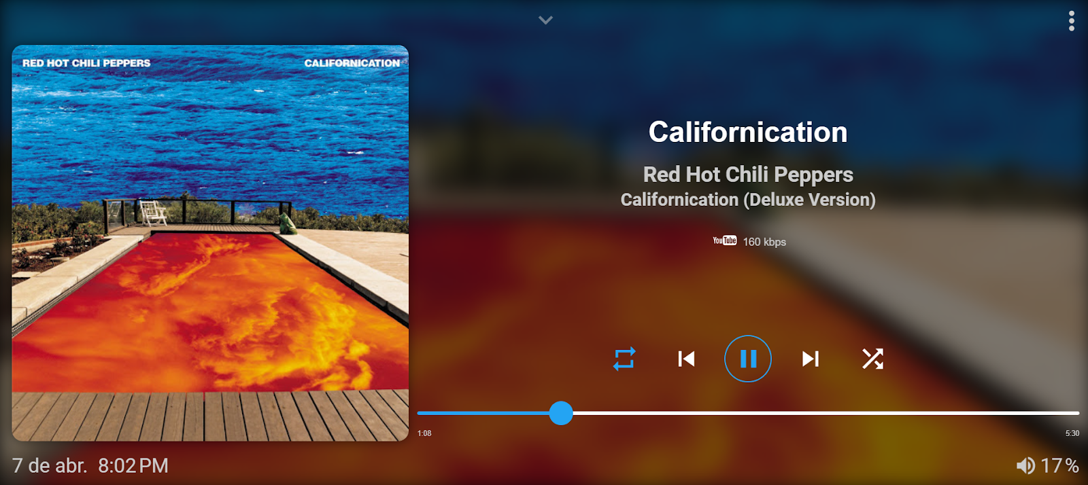Collapse the player with the top chevron
The width and height of the screenshot is (1088, 485).
(545, 20)
